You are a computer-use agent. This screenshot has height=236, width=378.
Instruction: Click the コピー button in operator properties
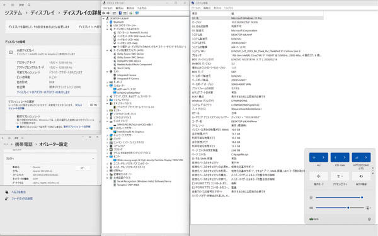tap(83, 168)
